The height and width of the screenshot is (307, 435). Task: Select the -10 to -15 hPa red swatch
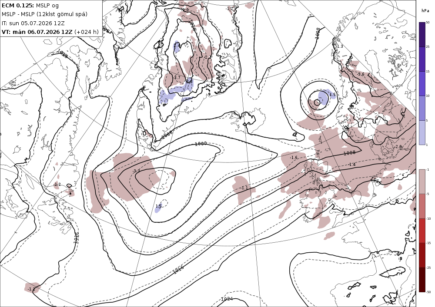pos(422,231)
